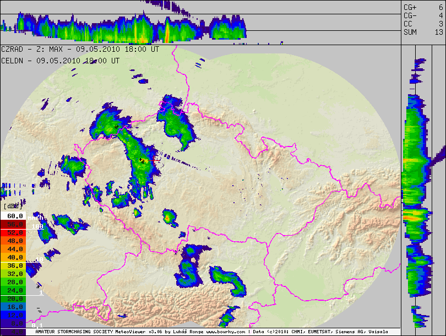
Task: Click the 32.0 dBZ legend swatch
Action: click(13, 274)
